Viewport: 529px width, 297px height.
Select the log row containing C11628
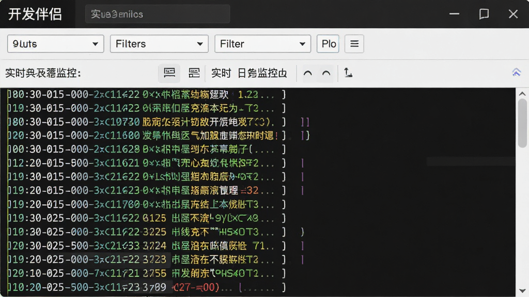147,149
